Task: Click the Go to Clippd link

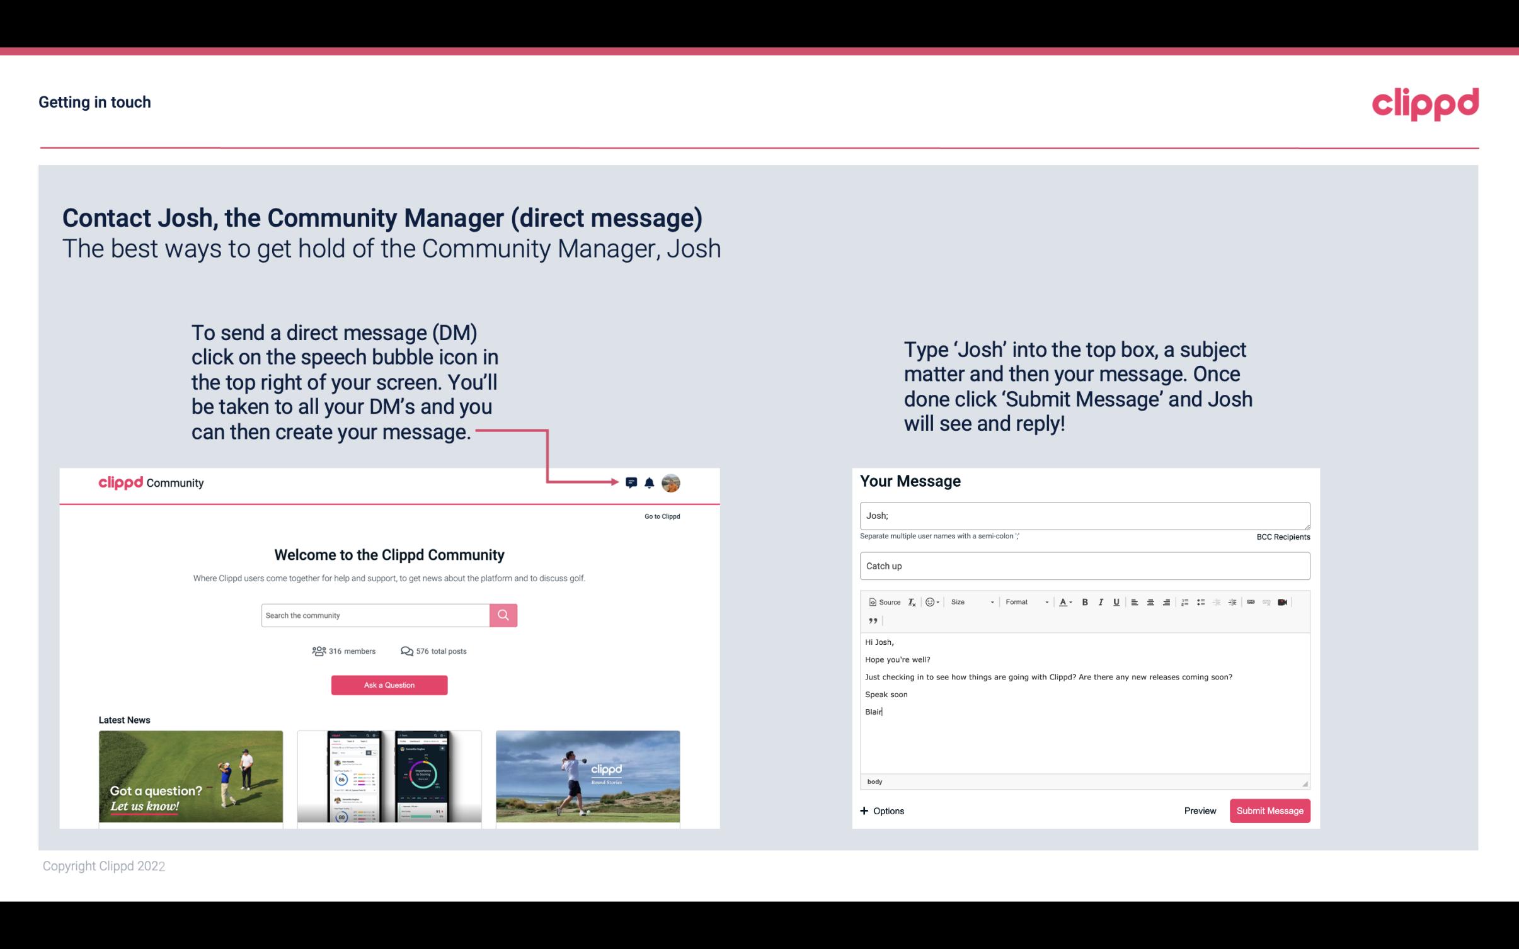Action: [x=660, y=516]
